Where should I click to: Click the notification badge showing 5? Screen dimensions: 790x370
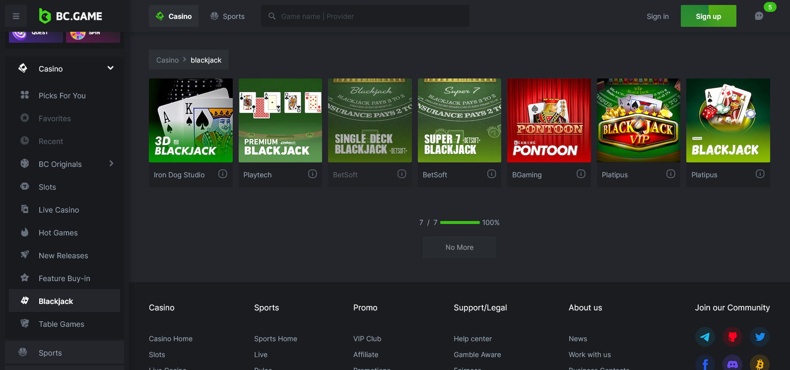(x=770, y=7)
